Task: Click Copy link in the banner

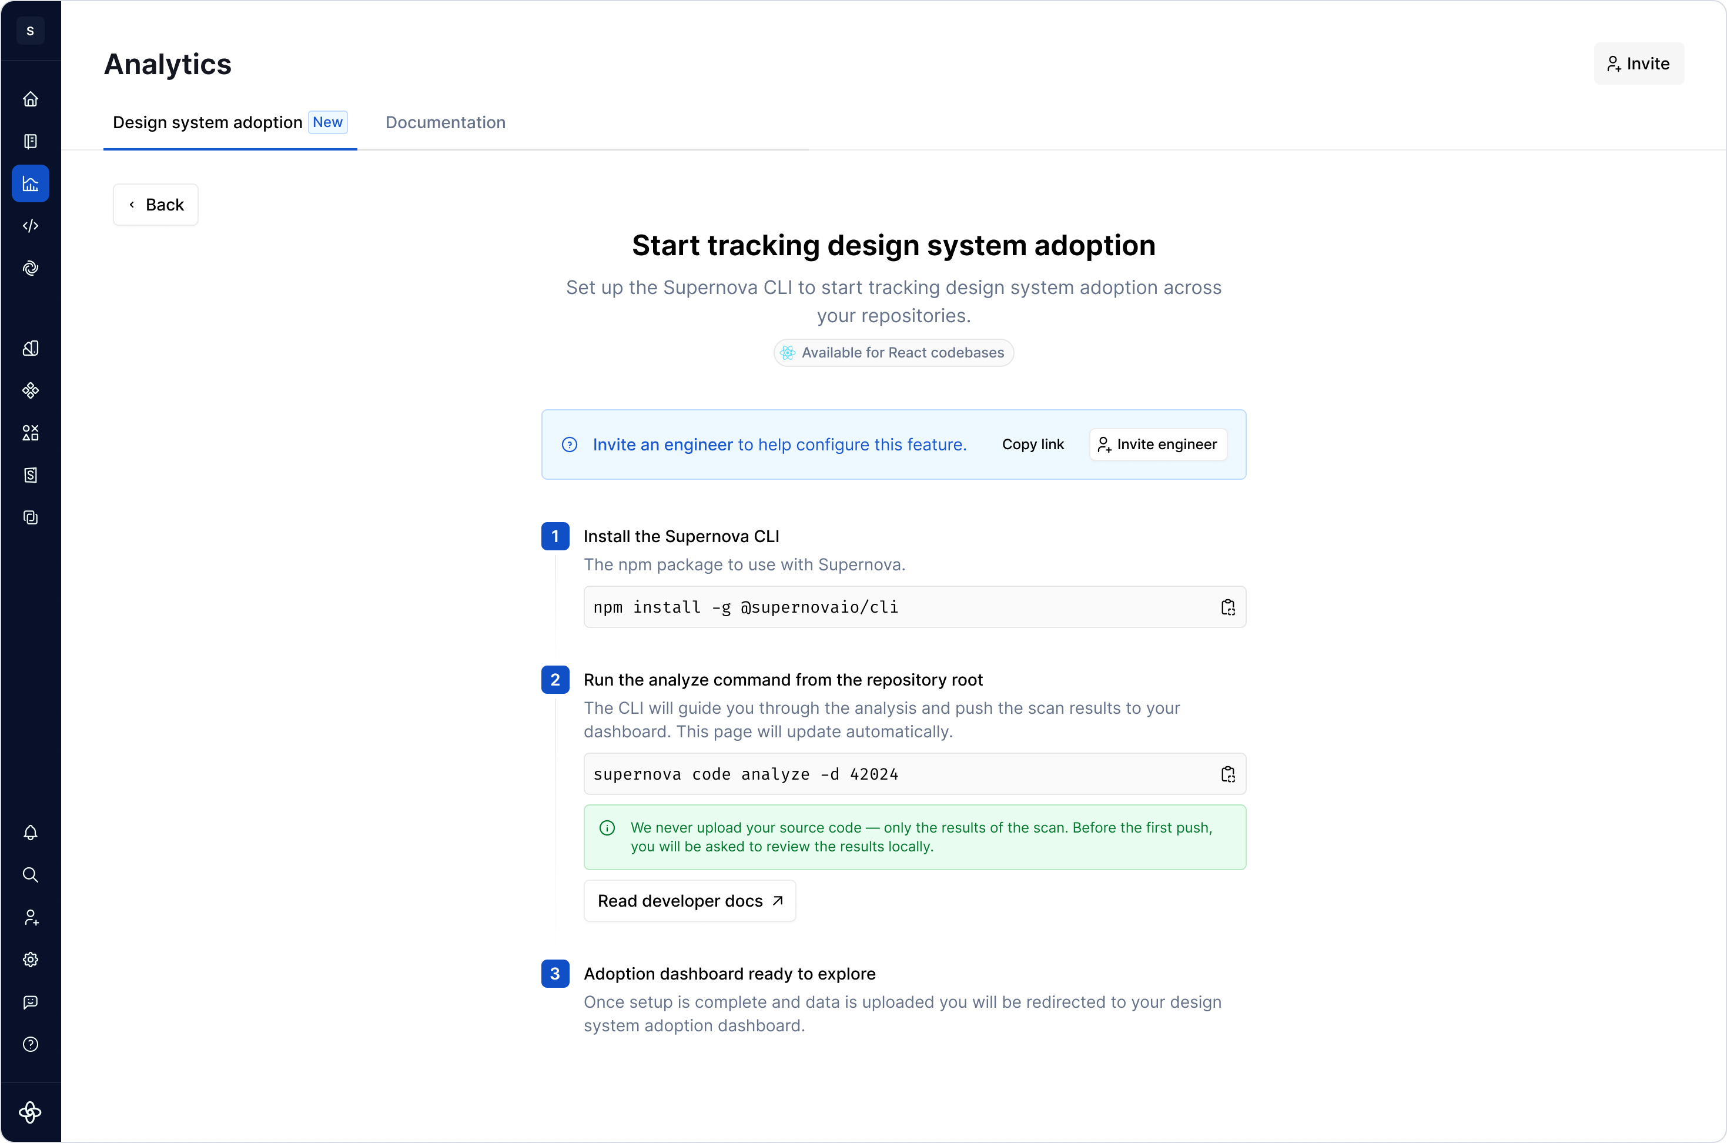Action: pyautogui.click(x=1033, y=444)
